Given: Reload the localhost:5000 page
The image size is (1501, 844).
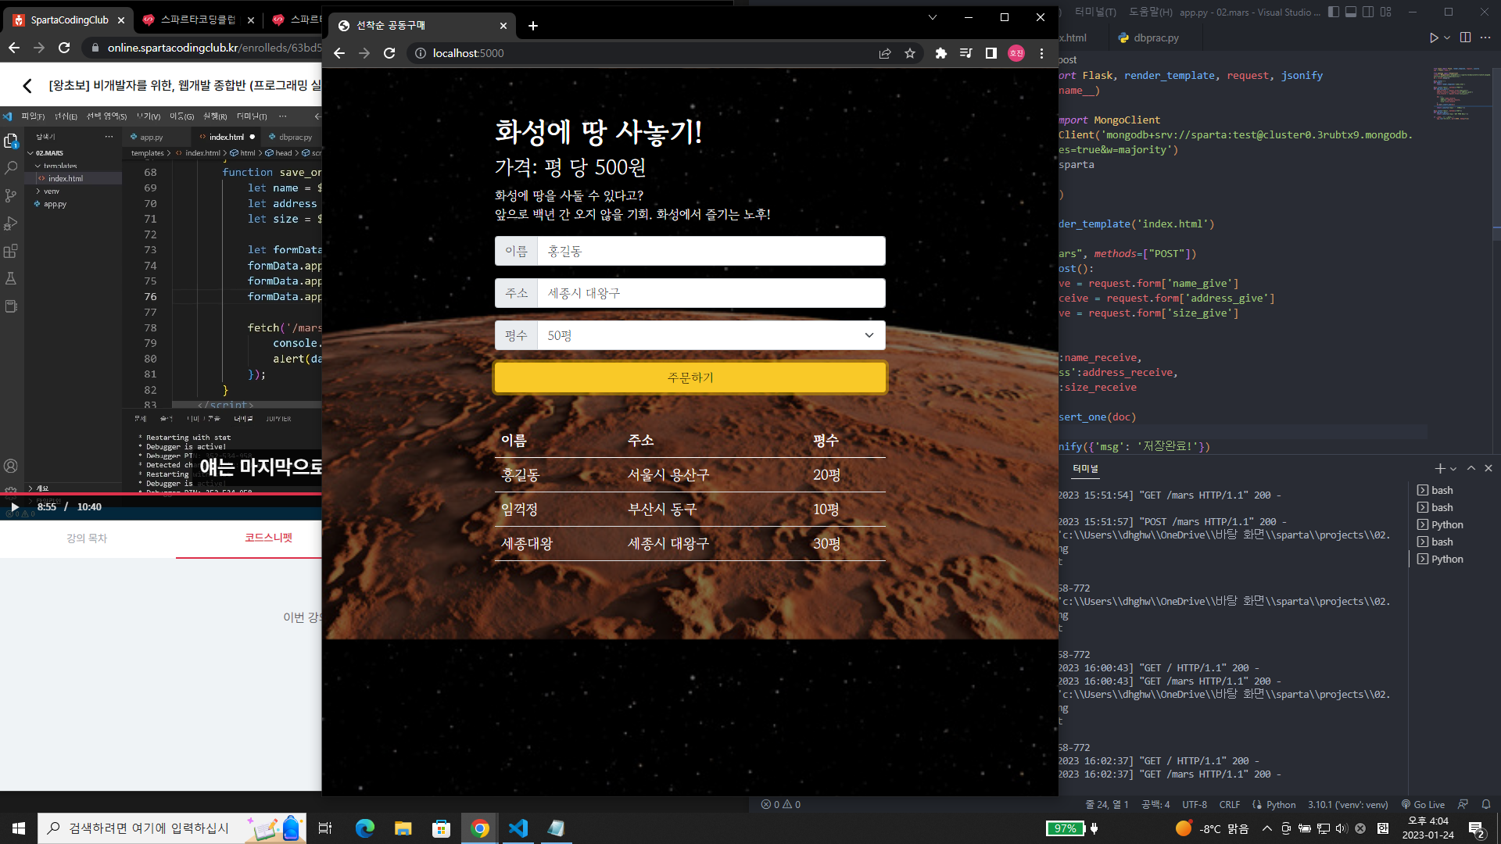Looking at the screenshot, I should click(389, 53).
